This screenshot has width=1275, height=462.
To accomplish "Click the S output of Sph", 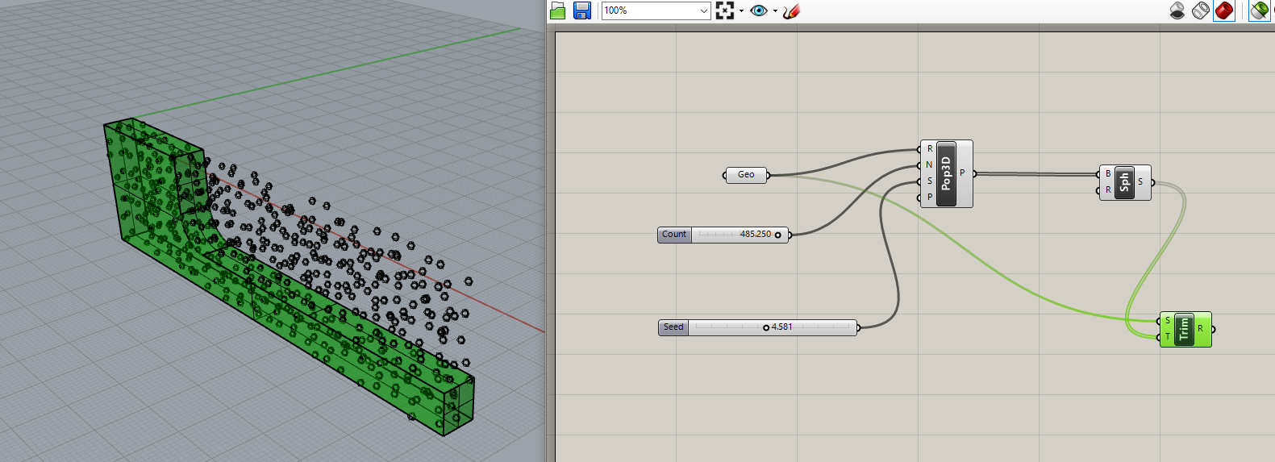I will (x=1141, y=182).
